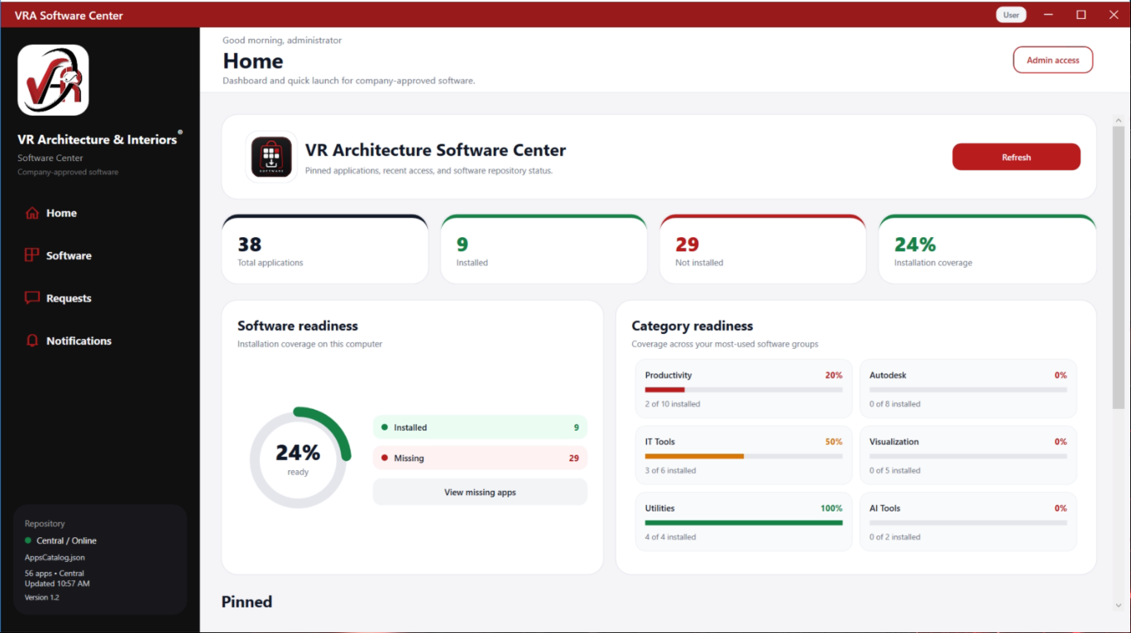Click the Admin access button
Image resolution: width=1131 pixels, height=633 pixels.
[x=1052, y=60]
